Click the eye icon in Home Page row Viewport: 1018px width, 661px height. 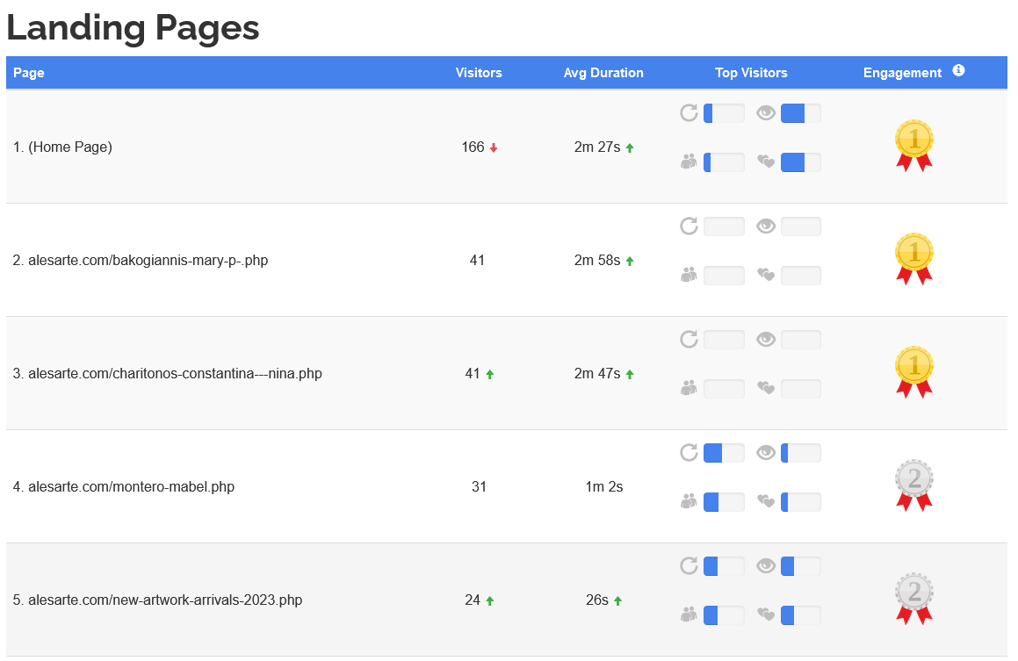point(766,113)
